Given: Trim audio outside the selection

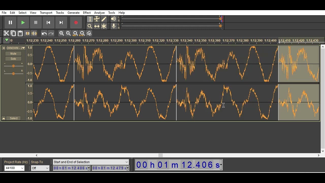Looking at the screenshot, I should pos(27,33).
